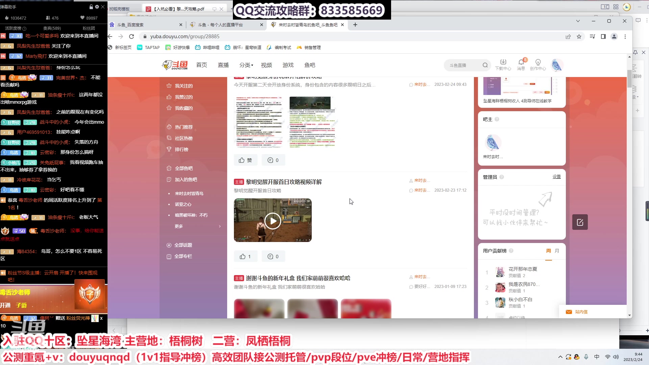Viewport: 649px width, 365px height.
Task: Open comments under the identity system post
Action: click(273, 160)
